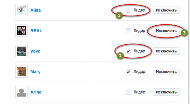Exclude Arina with Исключить button

(x=166, y=92)
